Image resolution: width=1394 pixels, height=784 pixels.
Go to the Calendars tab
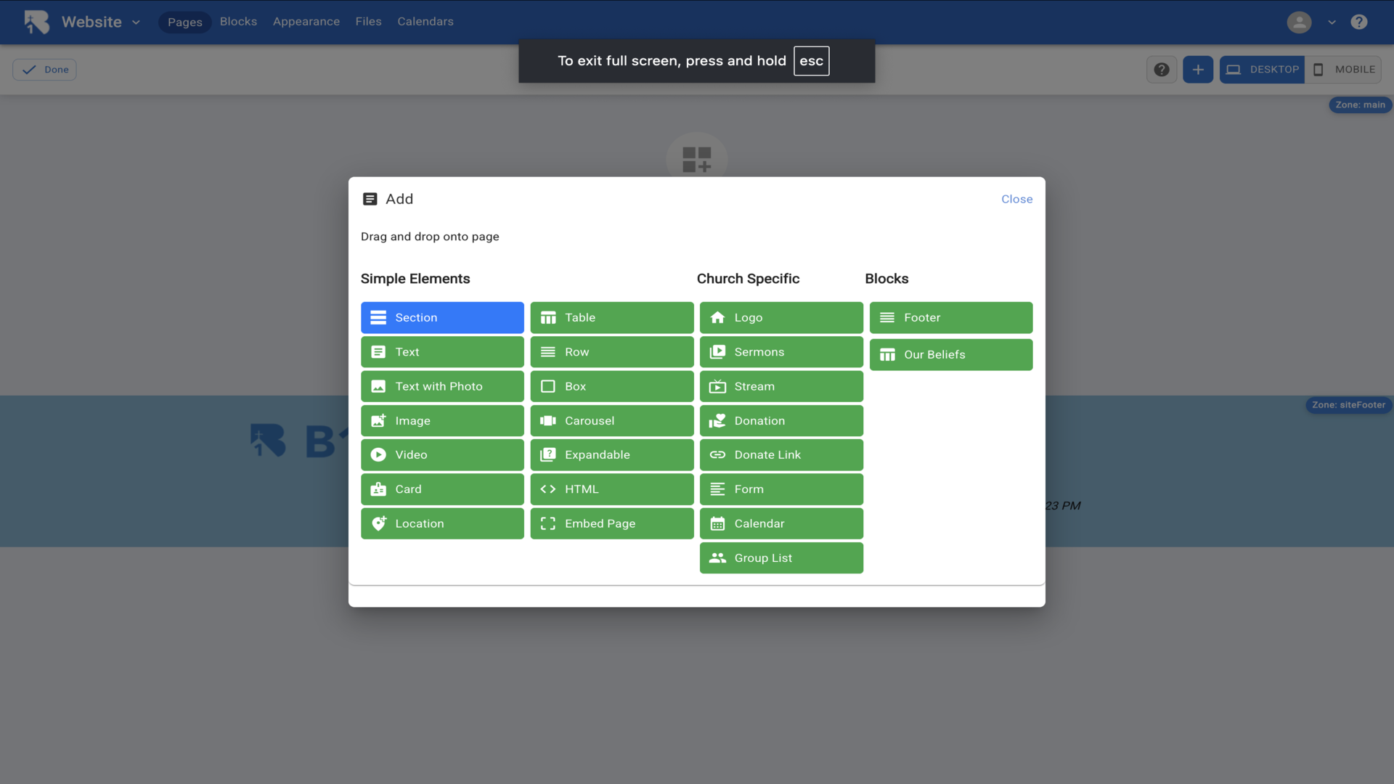(x=425, y=22)
